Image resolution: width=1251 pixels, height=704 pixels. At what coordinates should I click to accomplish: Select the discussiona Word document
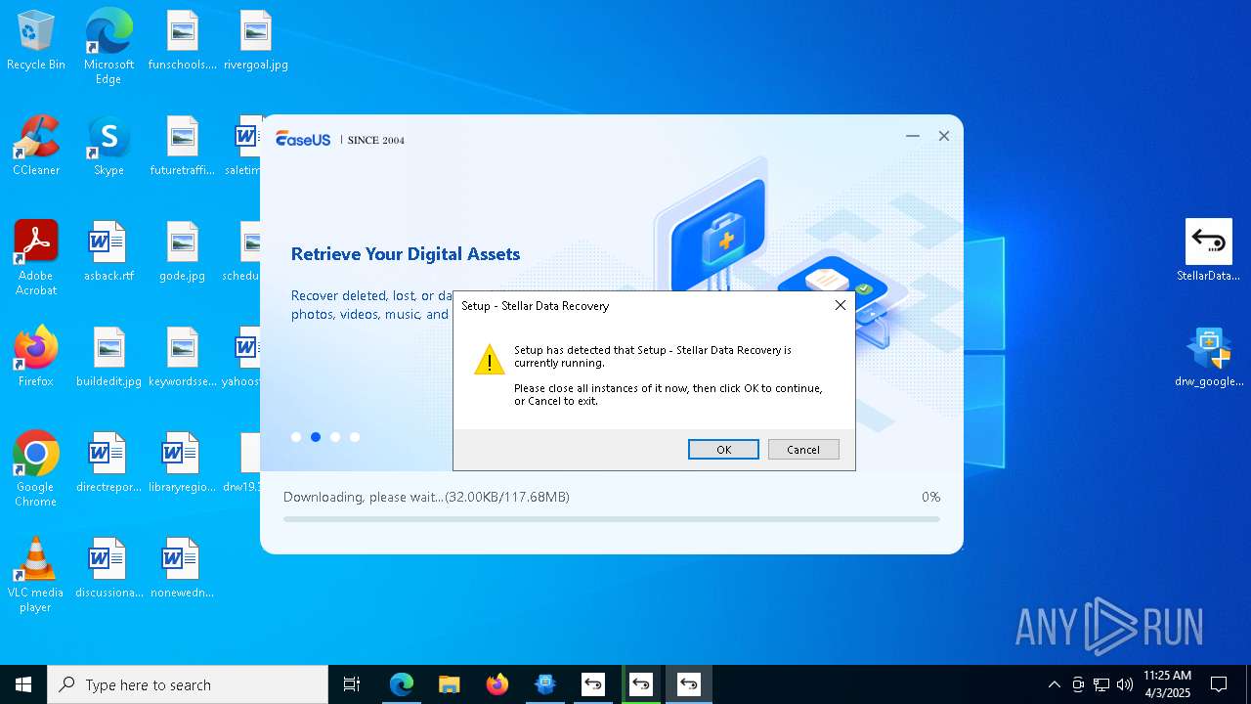coord(108,568)
